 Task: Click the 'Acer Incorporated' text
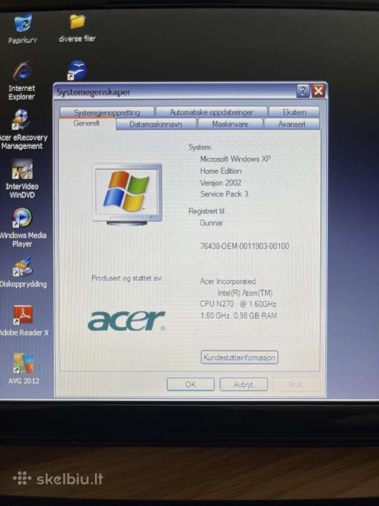(227, 282)
